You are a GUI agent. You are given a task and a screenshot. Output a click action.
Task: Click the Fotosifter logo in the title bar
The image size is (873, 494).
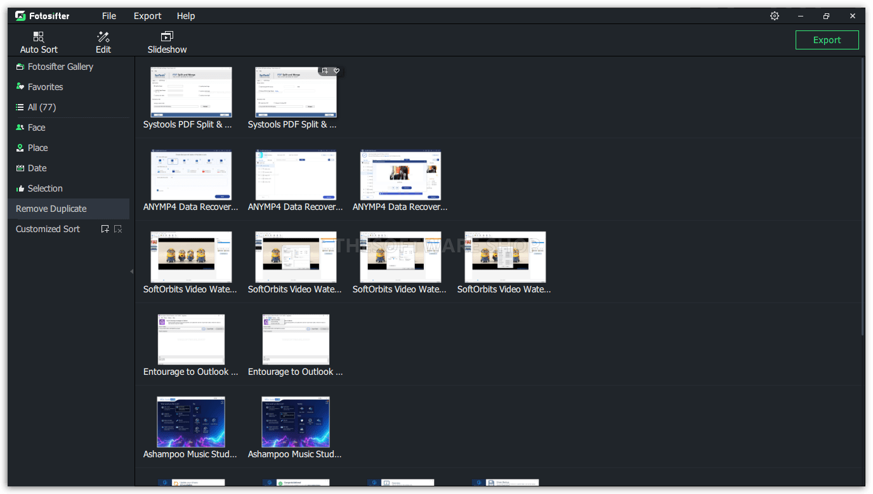tap(43, 16)
